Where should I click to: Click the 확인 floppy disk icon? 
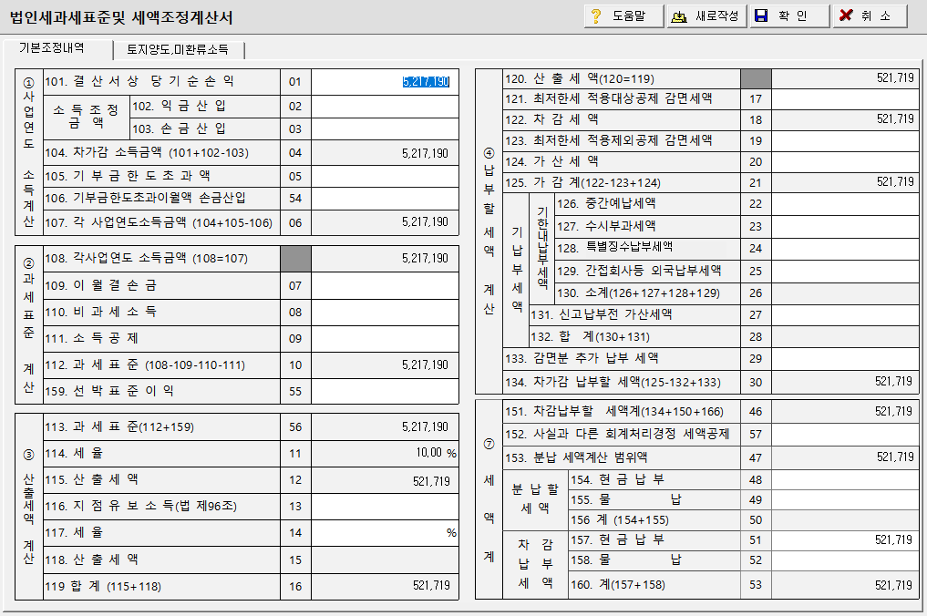[x=761, y=16]
